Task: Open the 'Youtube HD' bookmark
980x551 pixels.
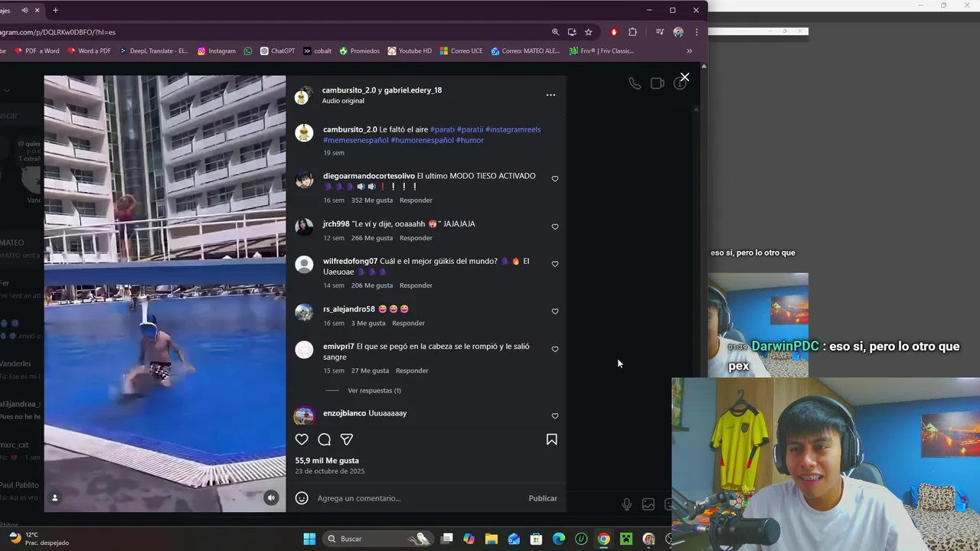Action: tap(410, 51)
